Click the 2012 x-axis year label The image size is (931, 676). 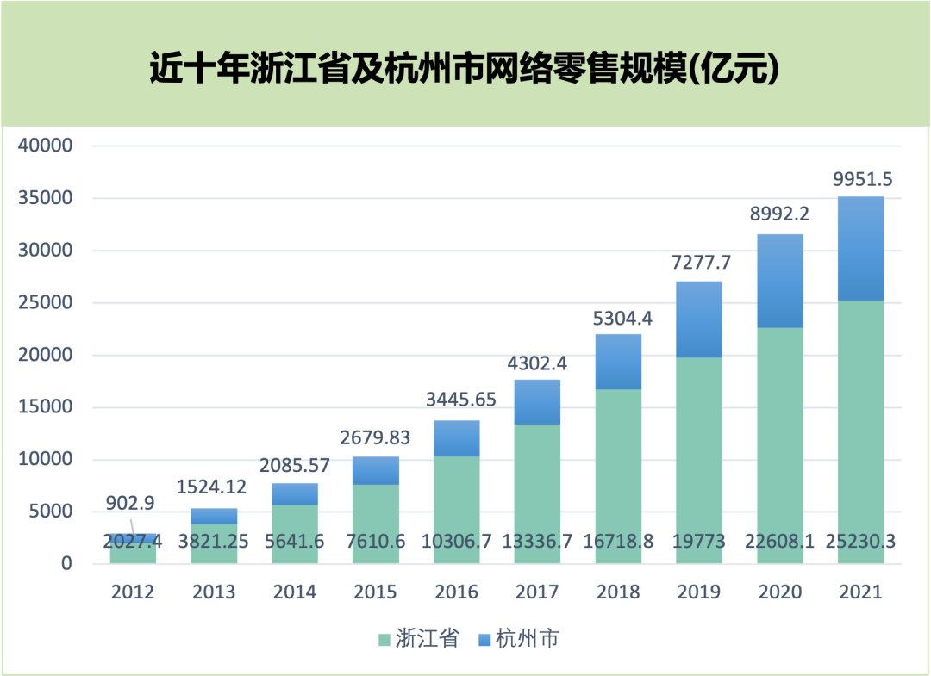132,592
